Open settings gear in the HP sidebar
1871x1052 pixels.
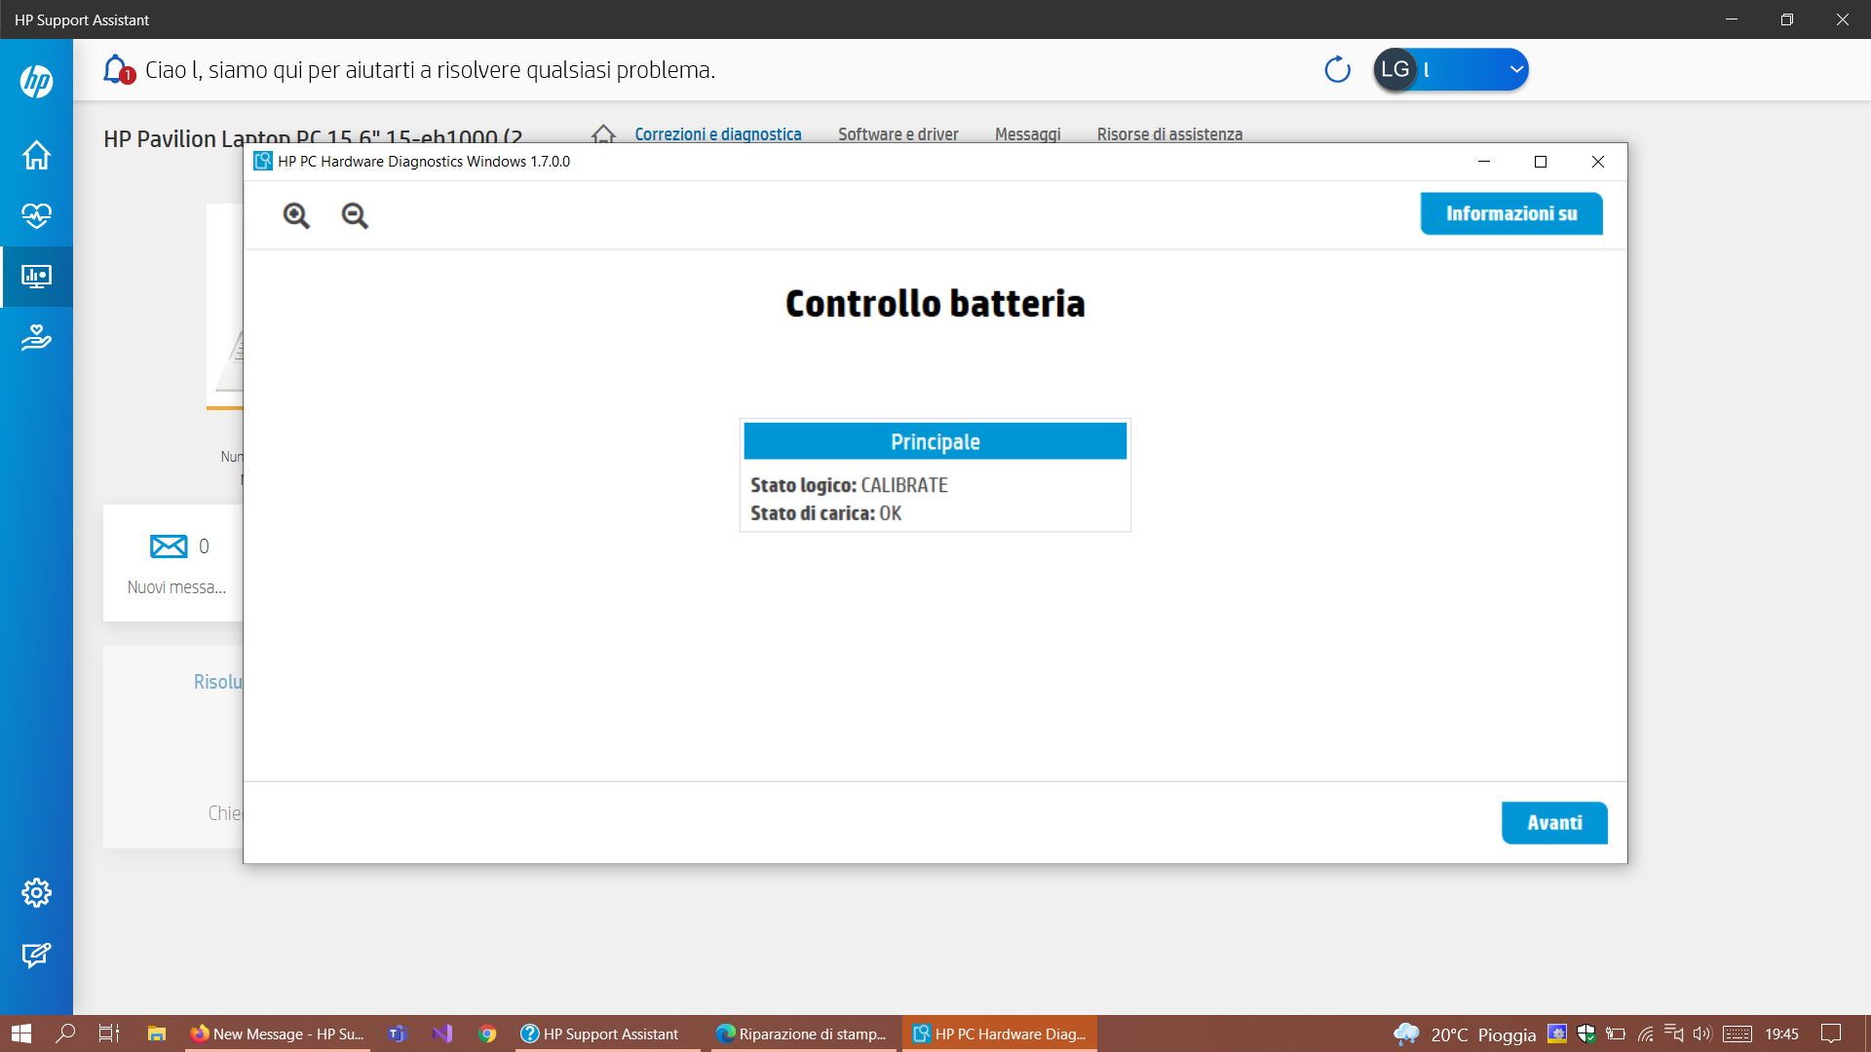tap(36, 892)
